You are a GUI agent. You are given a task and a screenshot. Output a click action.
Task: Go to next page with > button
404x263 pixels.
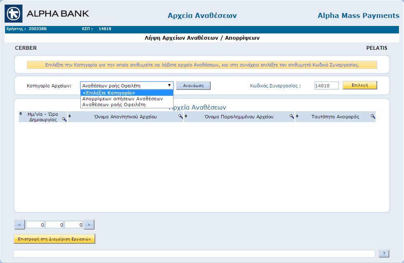[89, 225]
